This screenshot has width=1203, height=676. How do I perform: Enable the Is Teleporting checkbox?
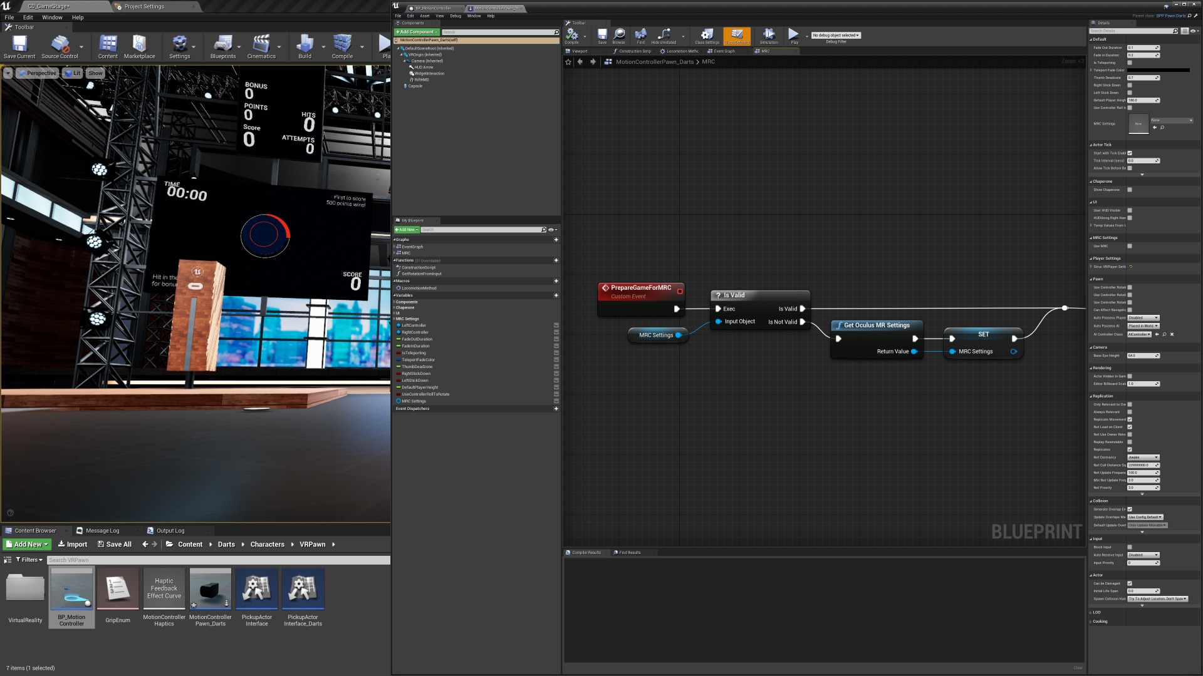pyautogui.click(x=1130, y=63)
